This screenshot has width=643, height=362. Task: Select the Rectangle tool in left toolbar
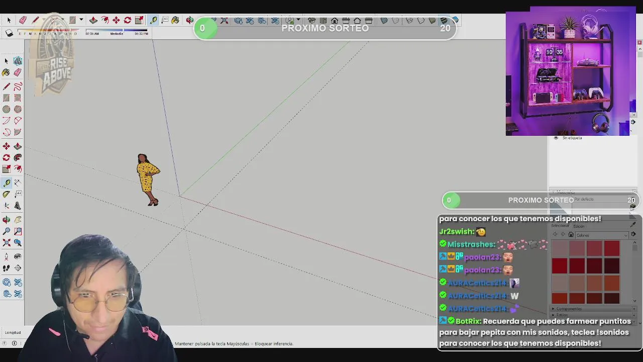pyautogui.click(x=7, y=98)
